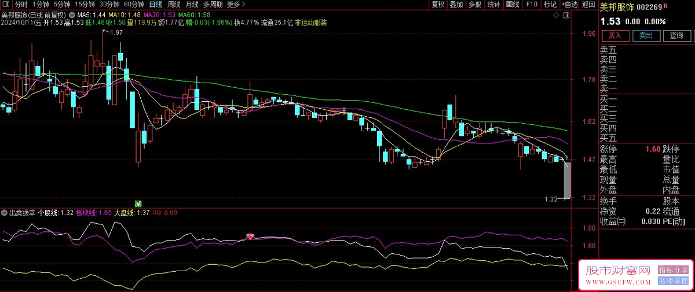Click the 收益(一) earnings row
This screenshot has height=292, width=695.
(630, 221)
